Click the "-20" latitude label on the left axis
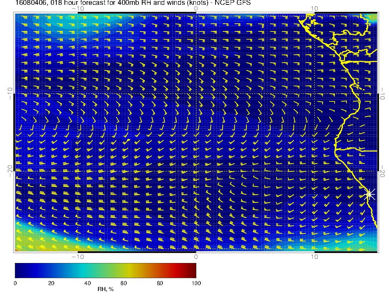The image size is (389, 301). tap(10, 171)
